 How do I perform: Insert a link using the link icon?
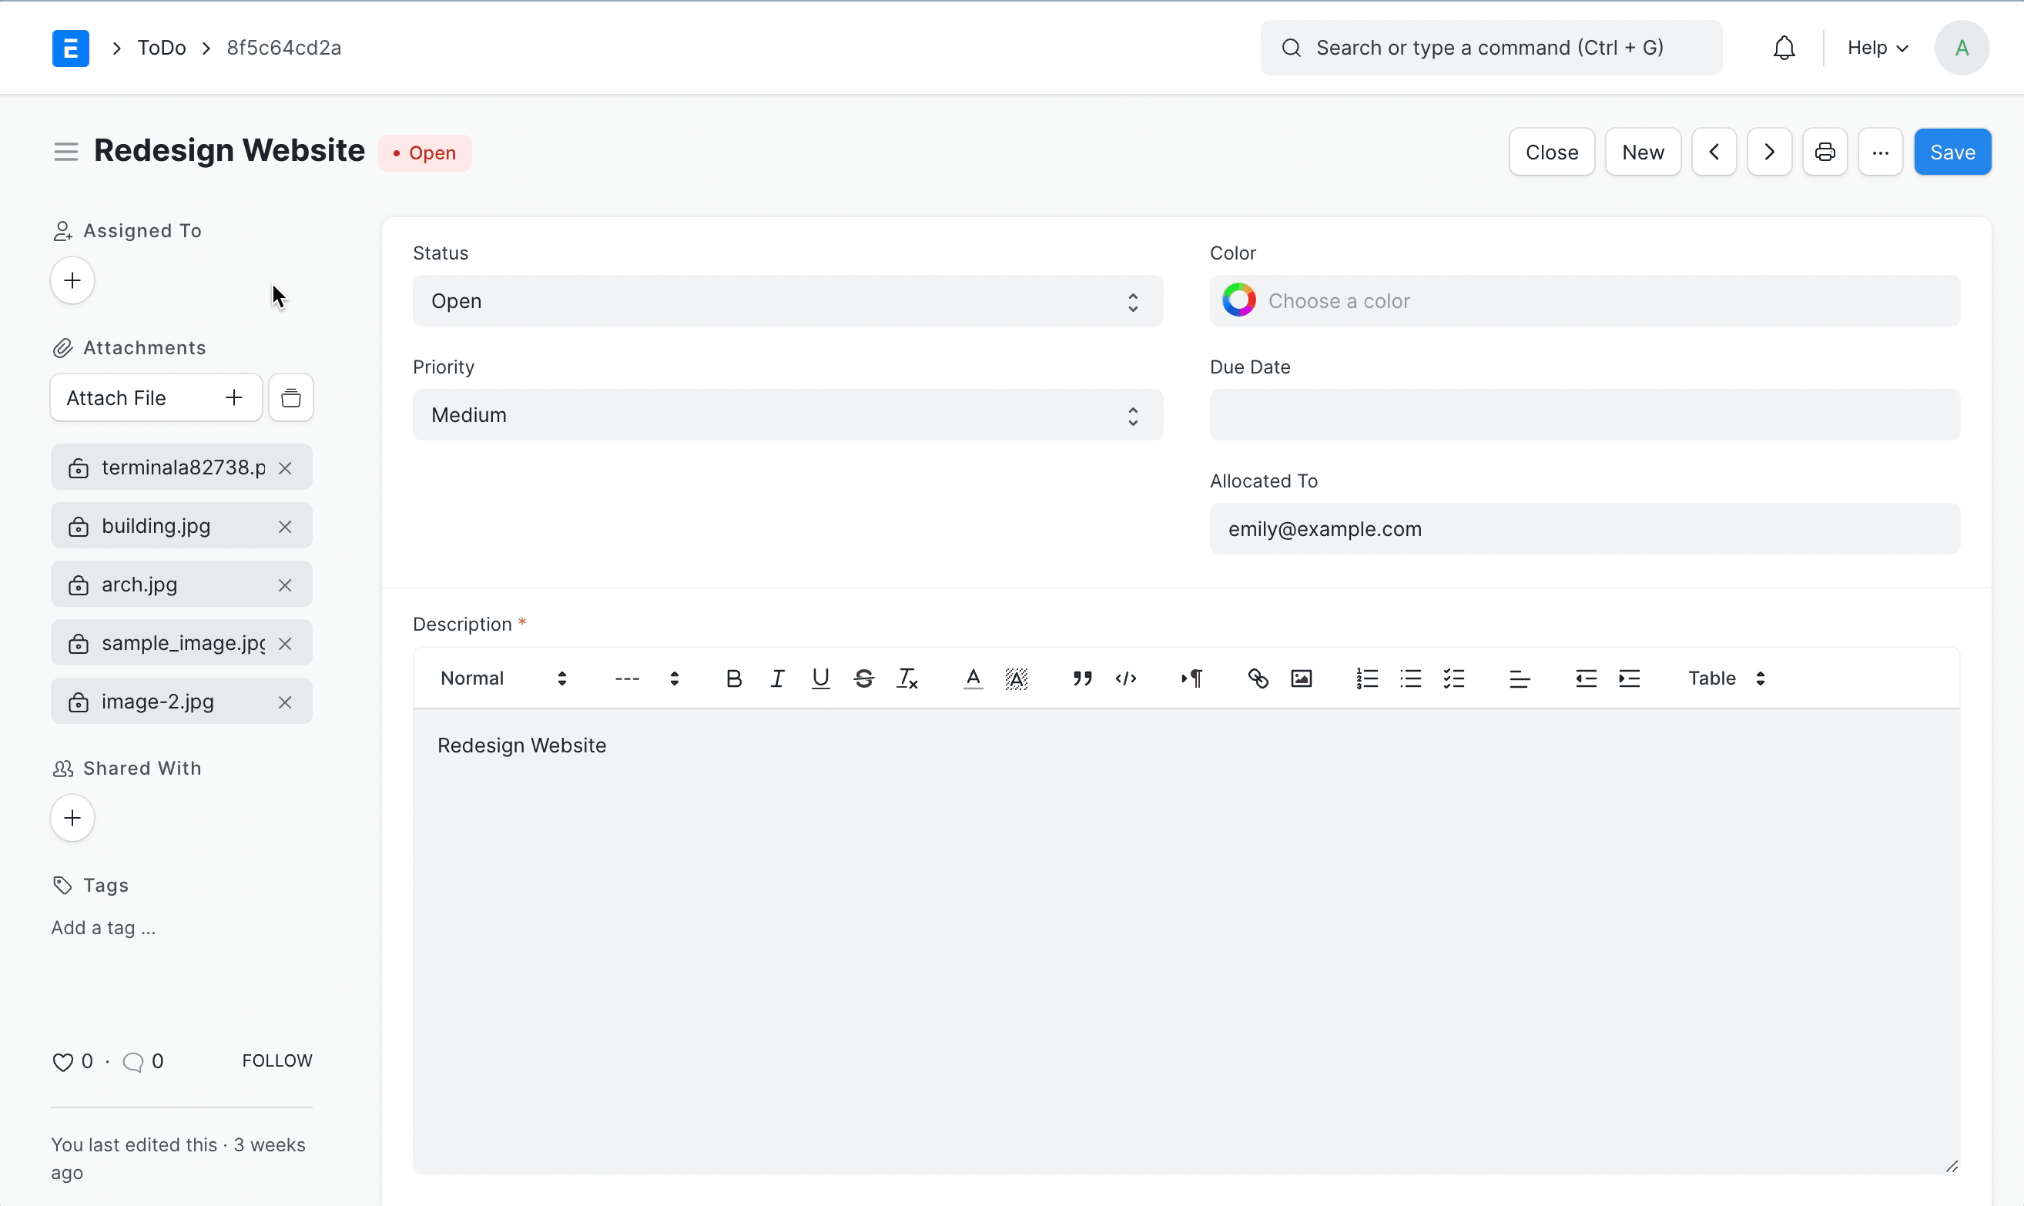point(1258,678)
